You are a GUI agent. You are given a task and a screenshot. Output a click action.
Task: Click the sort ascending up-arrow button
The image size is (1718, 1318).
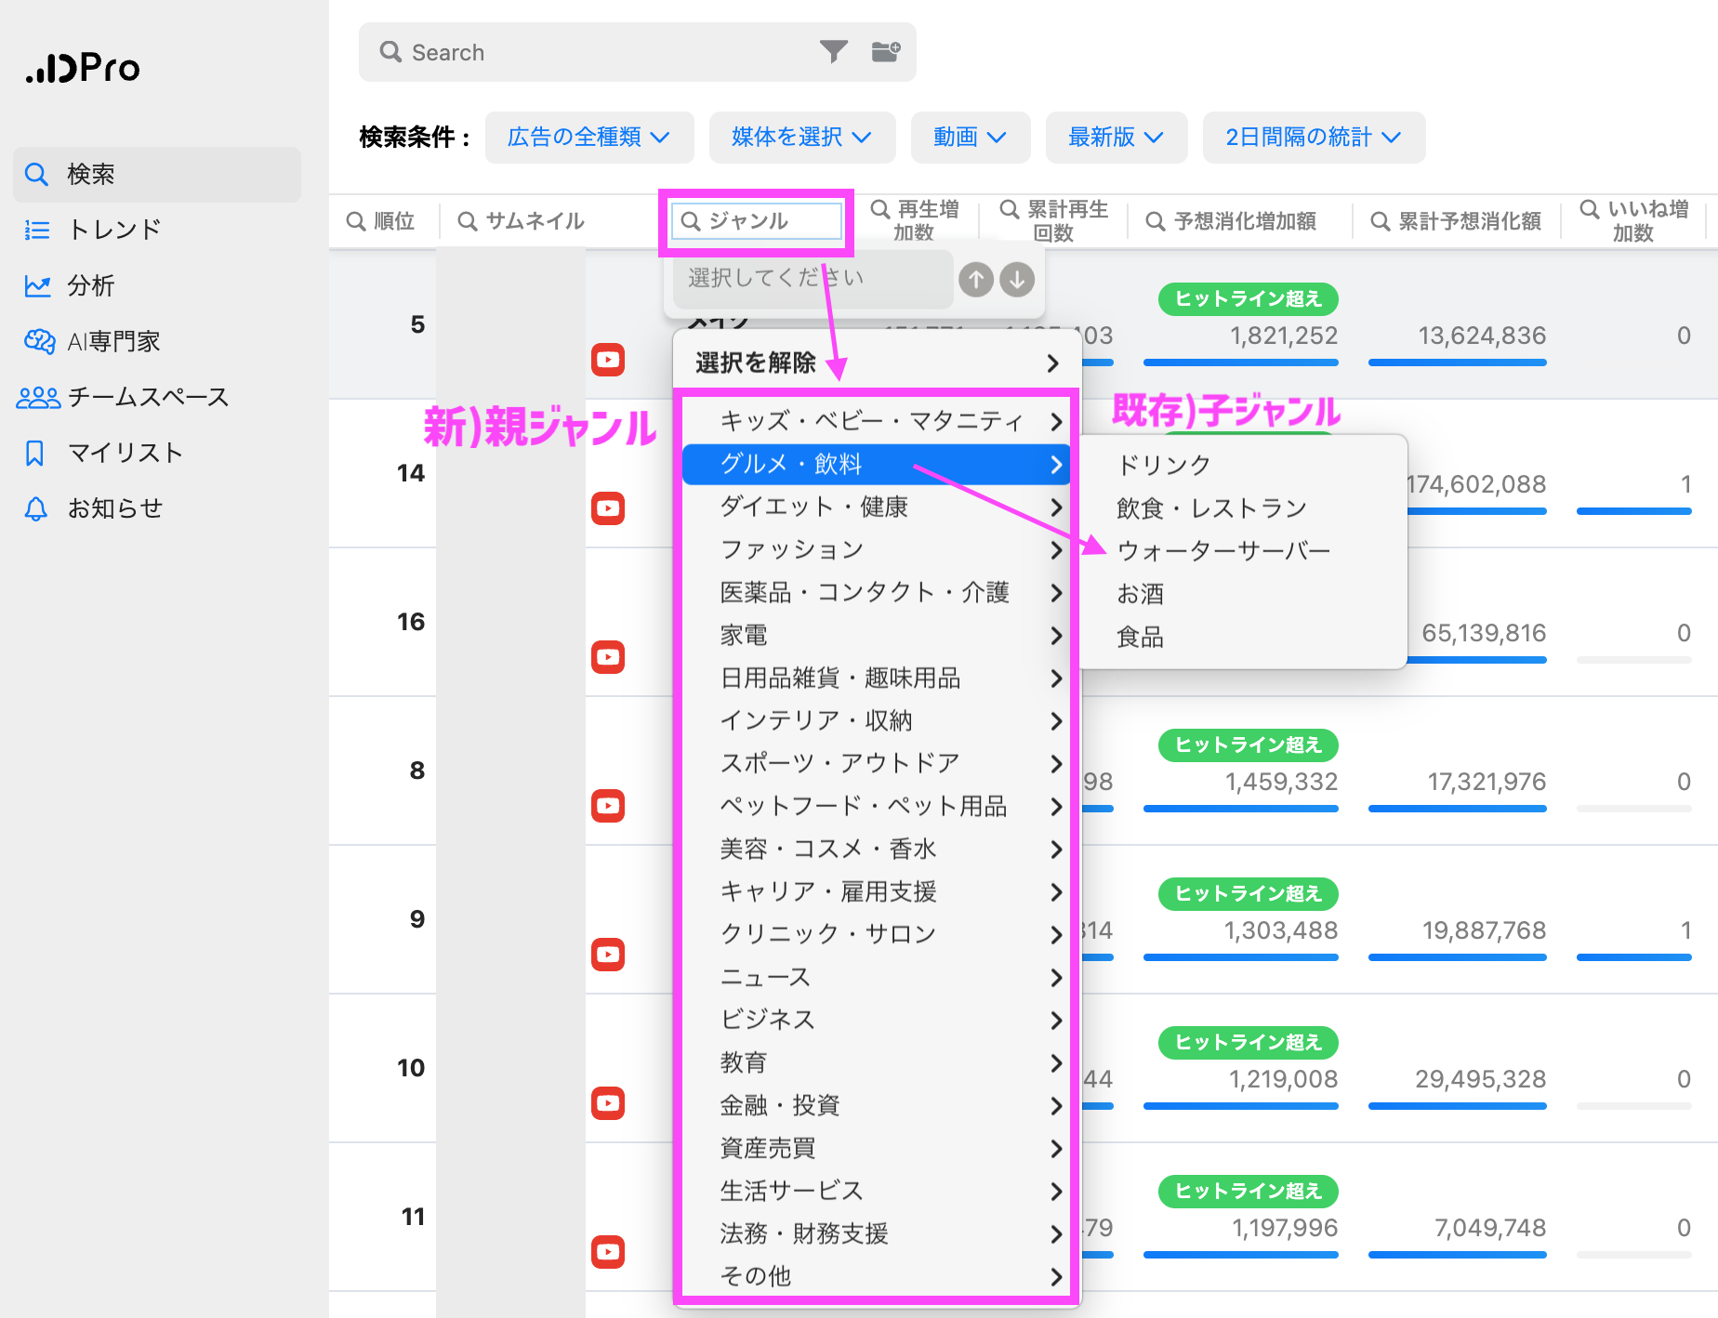(975, 279)
